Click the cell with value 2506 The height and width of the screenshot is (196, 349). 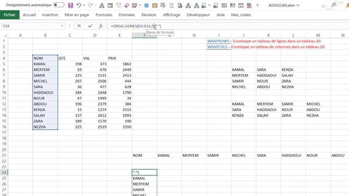95,81
